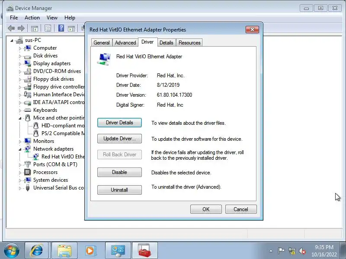Click the Floppy disk drives icon
This screenshot has height=259, width=346.
coord(28,79)
